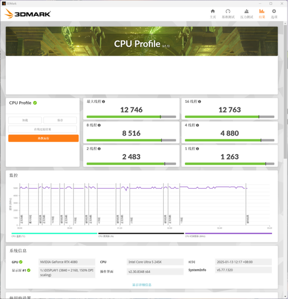Viewport: 288px width, 299px height.
Task: Click info icon next to 16 线程
Action: [x=199, y=102]
